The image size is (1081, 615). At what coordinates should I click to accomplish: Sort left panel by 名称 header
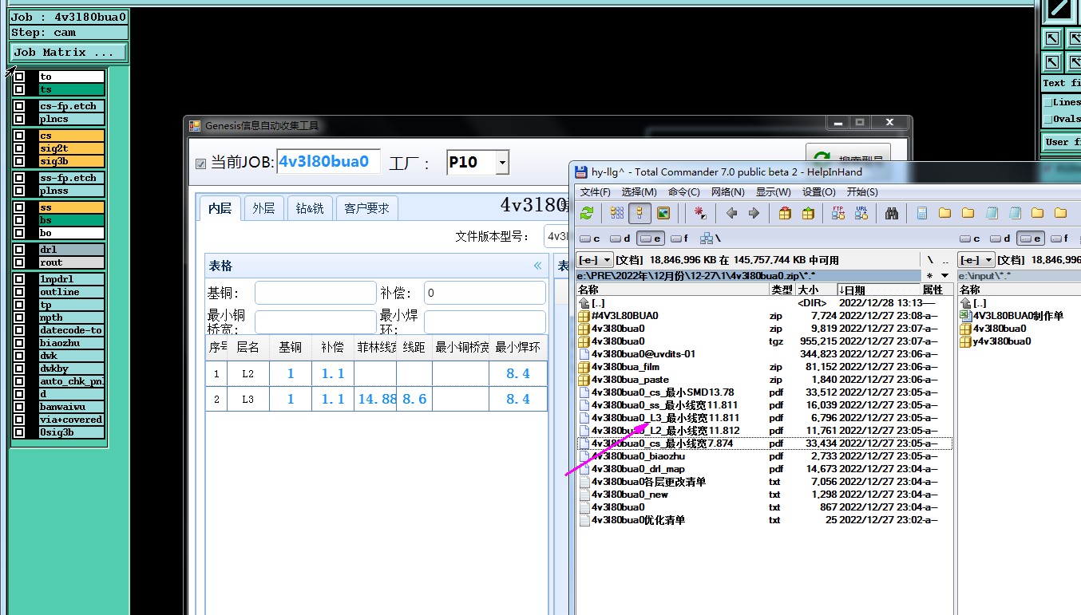coord(673,290)
